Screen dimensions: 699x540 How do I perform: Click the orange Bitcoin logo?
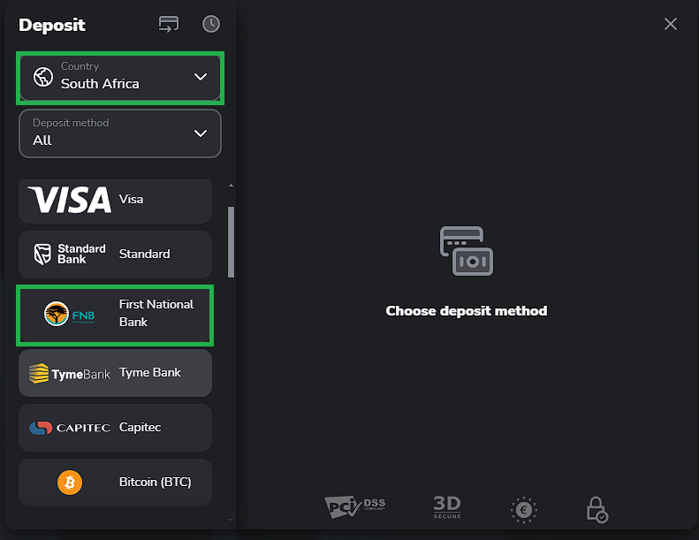coord(70,483)
